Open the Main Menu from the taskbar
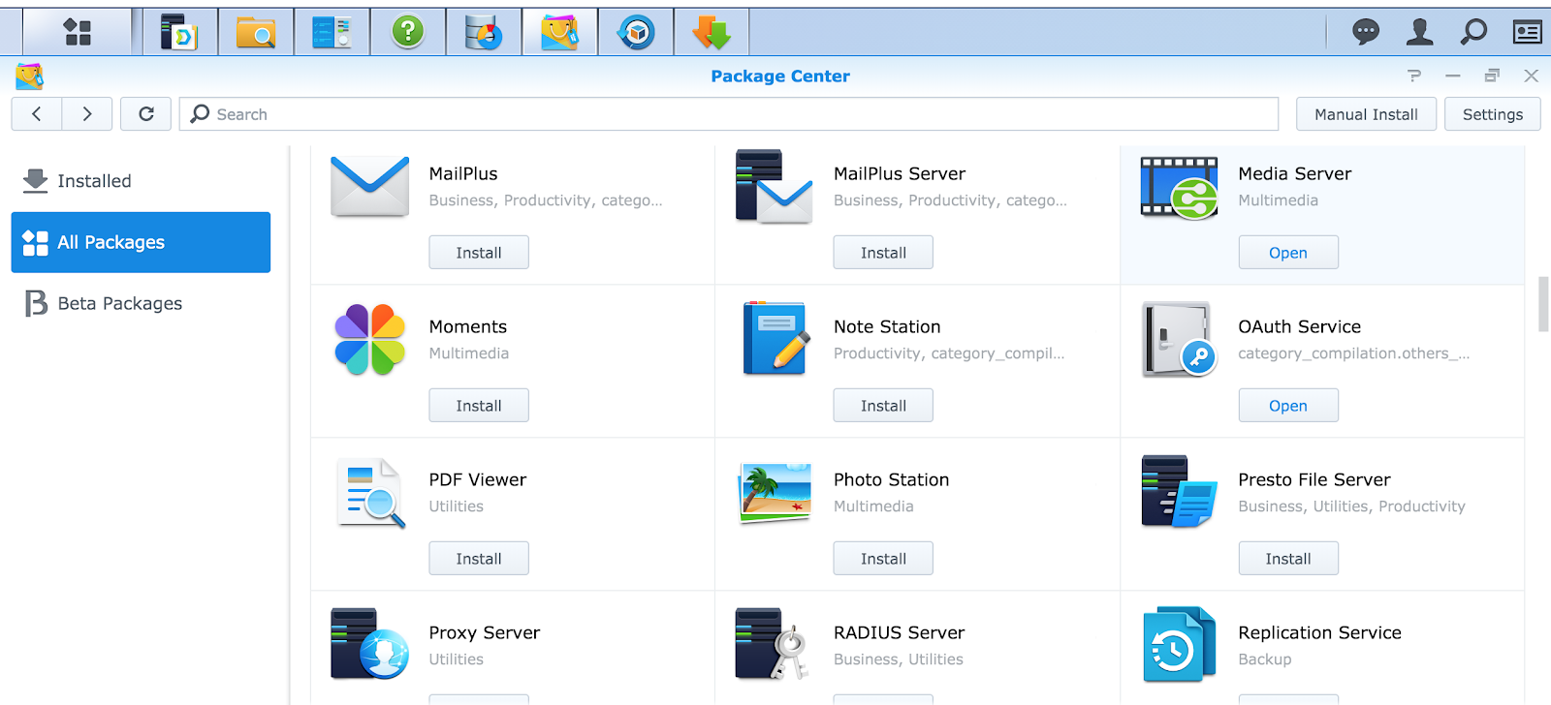 [x=77, y=32]
